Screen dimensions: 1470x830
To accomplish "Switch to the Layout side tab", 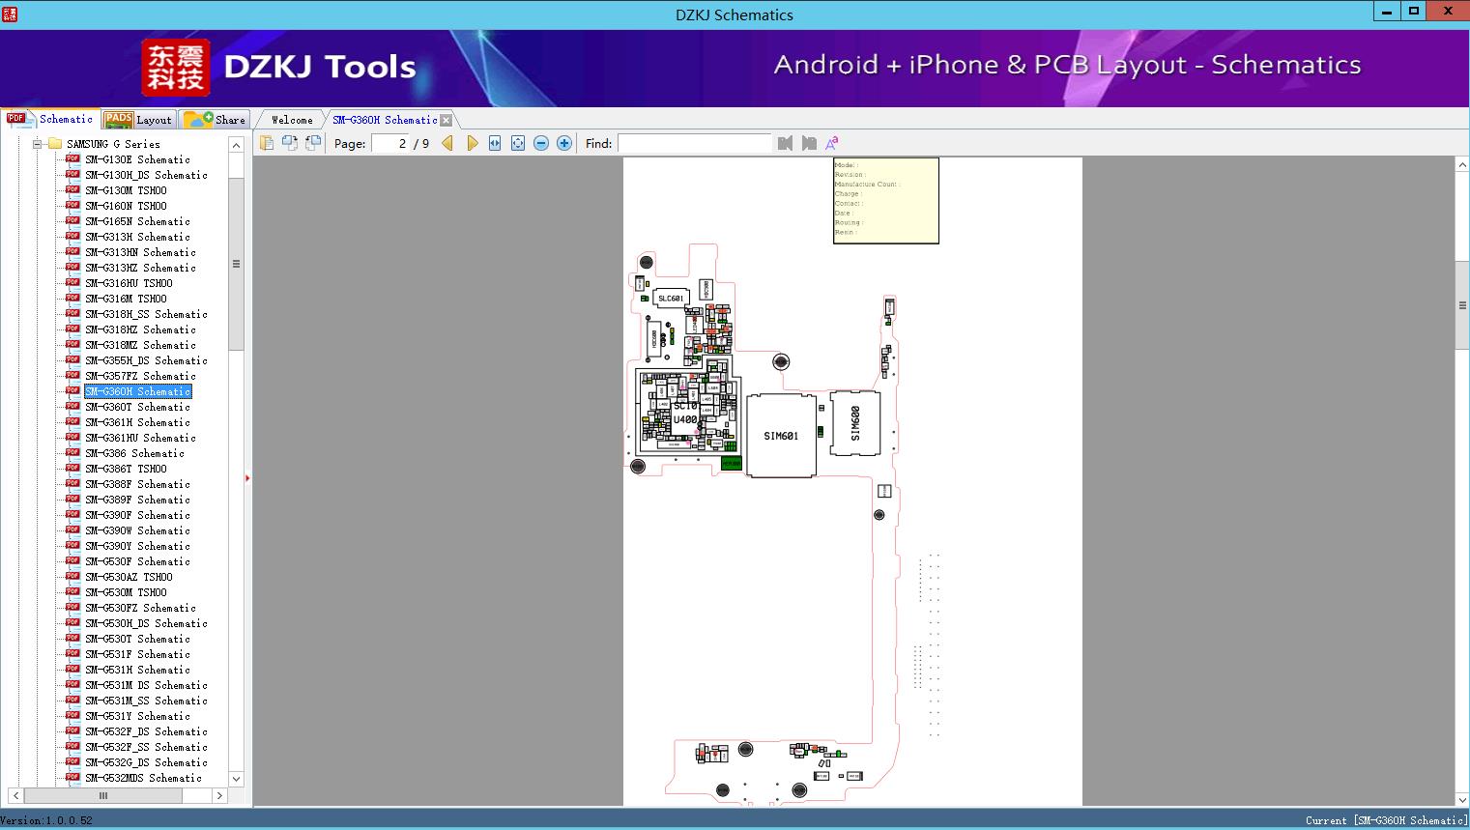I will 138,120.
